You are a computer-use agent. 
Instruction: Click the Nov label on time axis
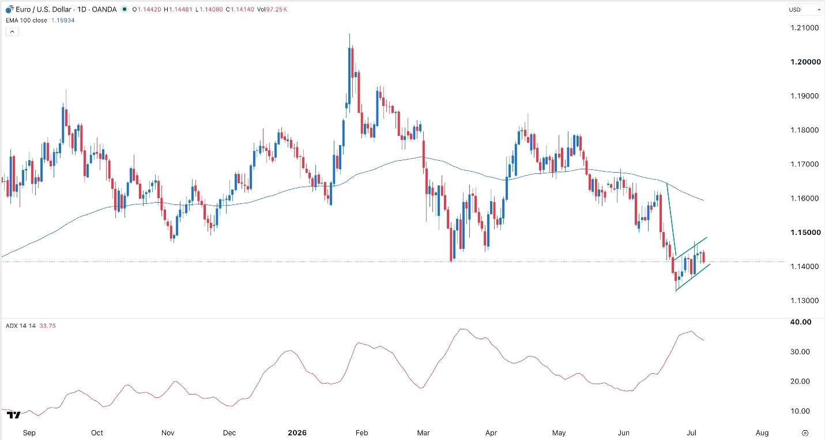[167, 433]
